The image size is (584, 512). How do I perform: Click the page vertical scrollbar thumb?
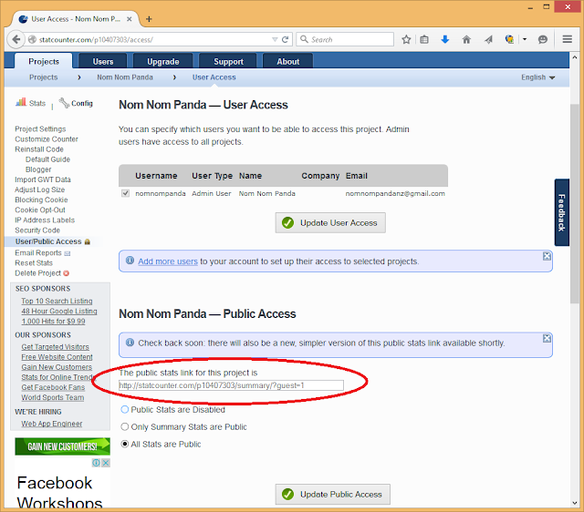pyautogui.click(x=574, y=204)
